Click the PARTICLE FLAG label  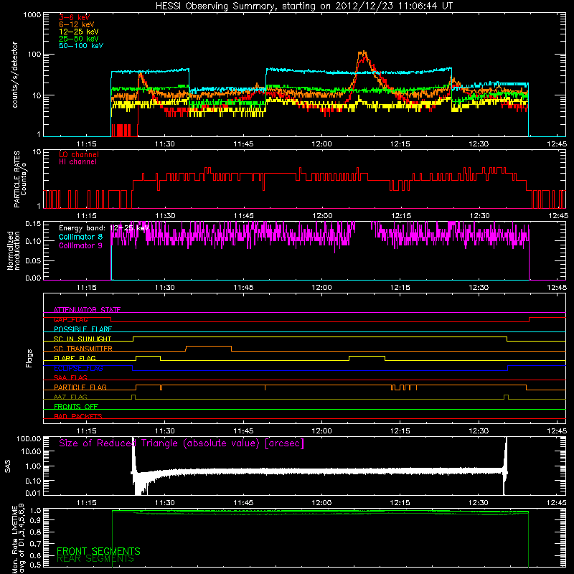click(x=80, y=387)
